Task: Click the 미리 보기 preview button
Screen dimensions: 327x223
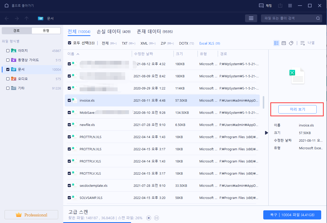Action: coord(297,109)
